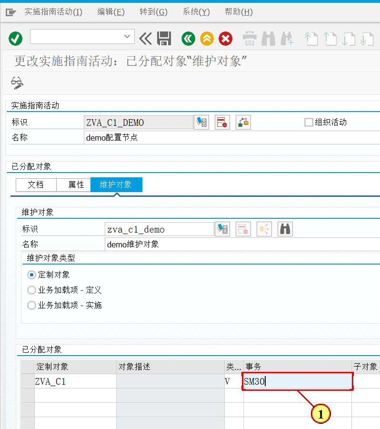Click the 子对象 column header
380x429 pixels.
click(x=366, y=367)
